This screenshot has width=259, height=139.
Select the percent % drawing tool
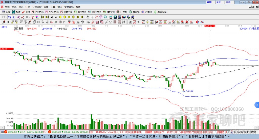pyautogui.click(x=139, y=22)
